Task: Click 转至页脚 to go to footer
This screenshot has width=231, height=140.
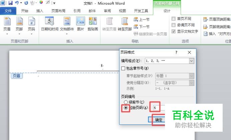Action: pos(125,24)
